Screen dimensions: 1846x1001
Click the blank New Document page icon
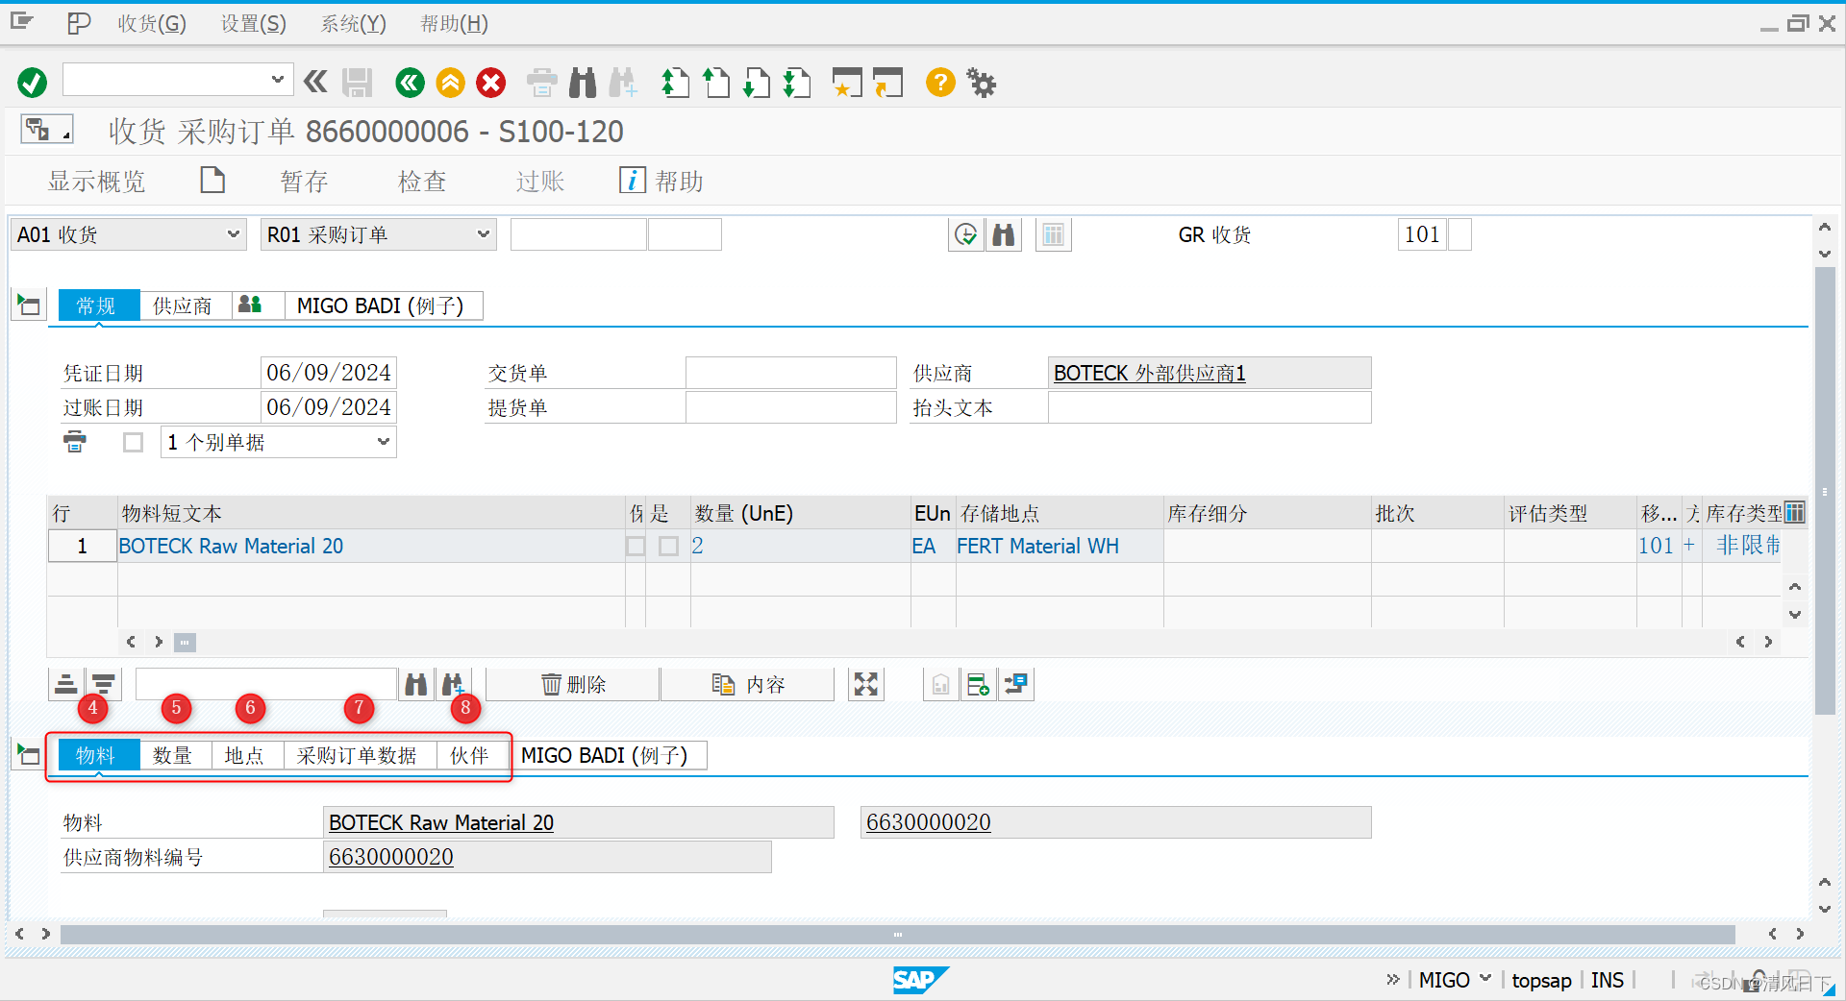point(212,181)
